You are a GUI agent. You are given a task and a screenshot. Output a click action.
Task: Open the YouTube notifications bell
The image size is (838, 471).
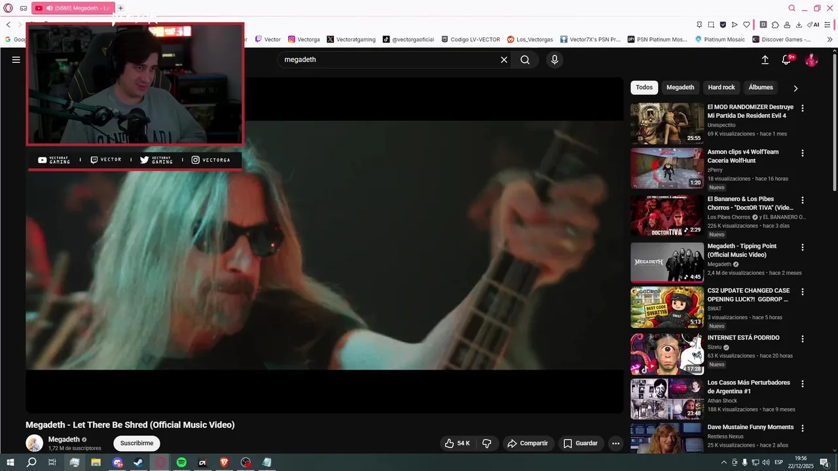787,60
